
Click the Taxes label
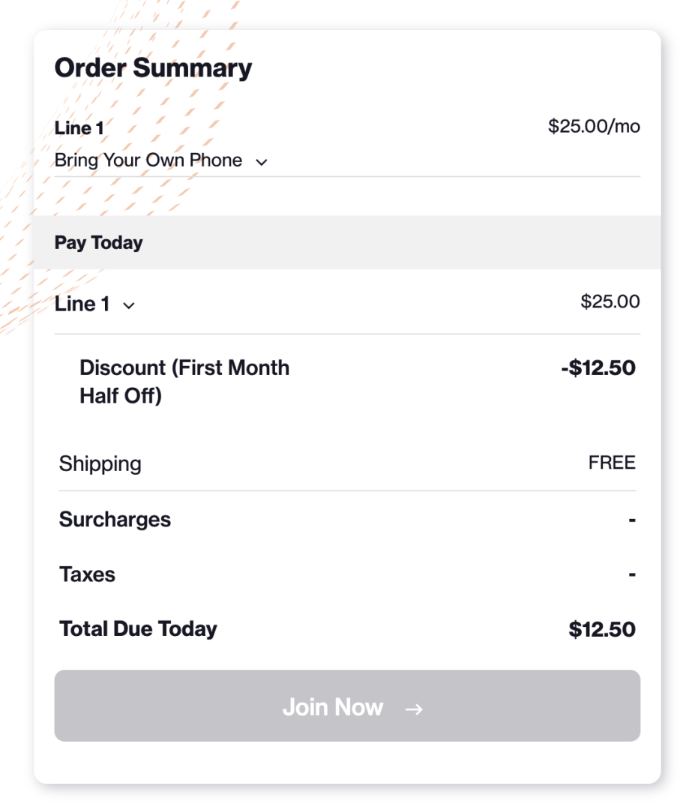click(x=87, y=574)
